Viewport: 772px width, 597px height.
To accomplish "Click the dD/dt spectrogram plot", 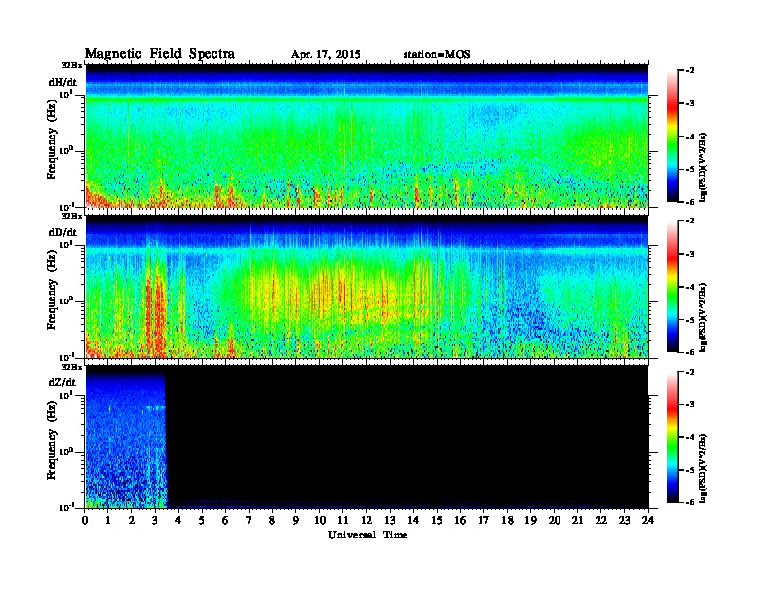I will click(367, 286).
